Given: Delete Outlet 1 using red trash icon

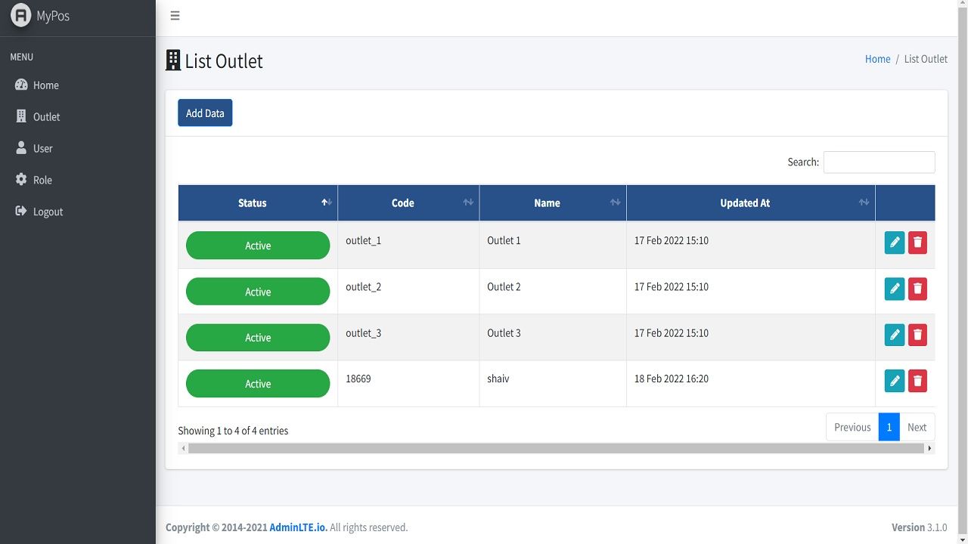Looking at the screenshot, I should (917, 243).
